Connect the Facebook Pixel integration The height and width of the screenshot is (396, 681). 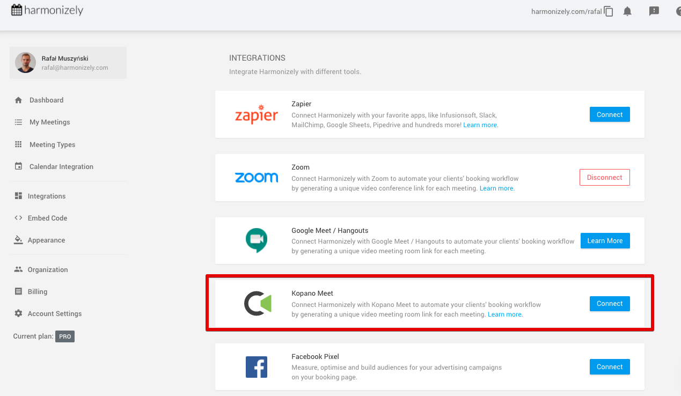[x=610, y=367]
